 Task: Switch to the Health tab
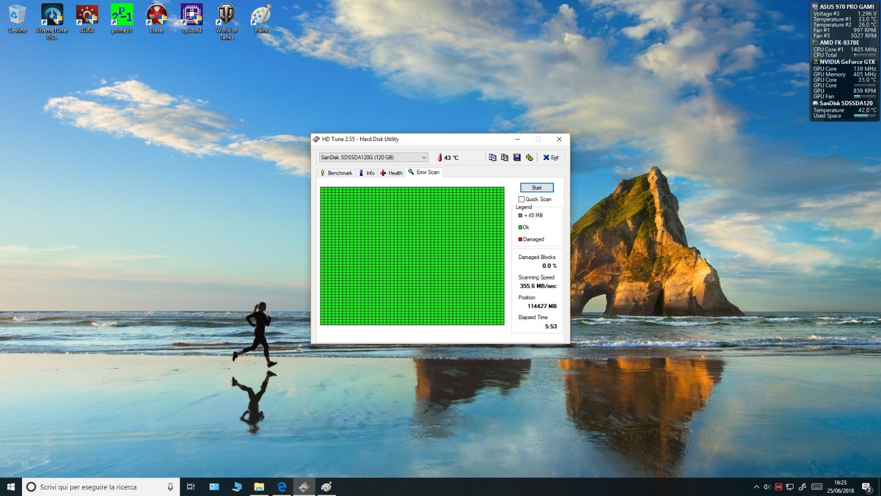click(391, 173)
